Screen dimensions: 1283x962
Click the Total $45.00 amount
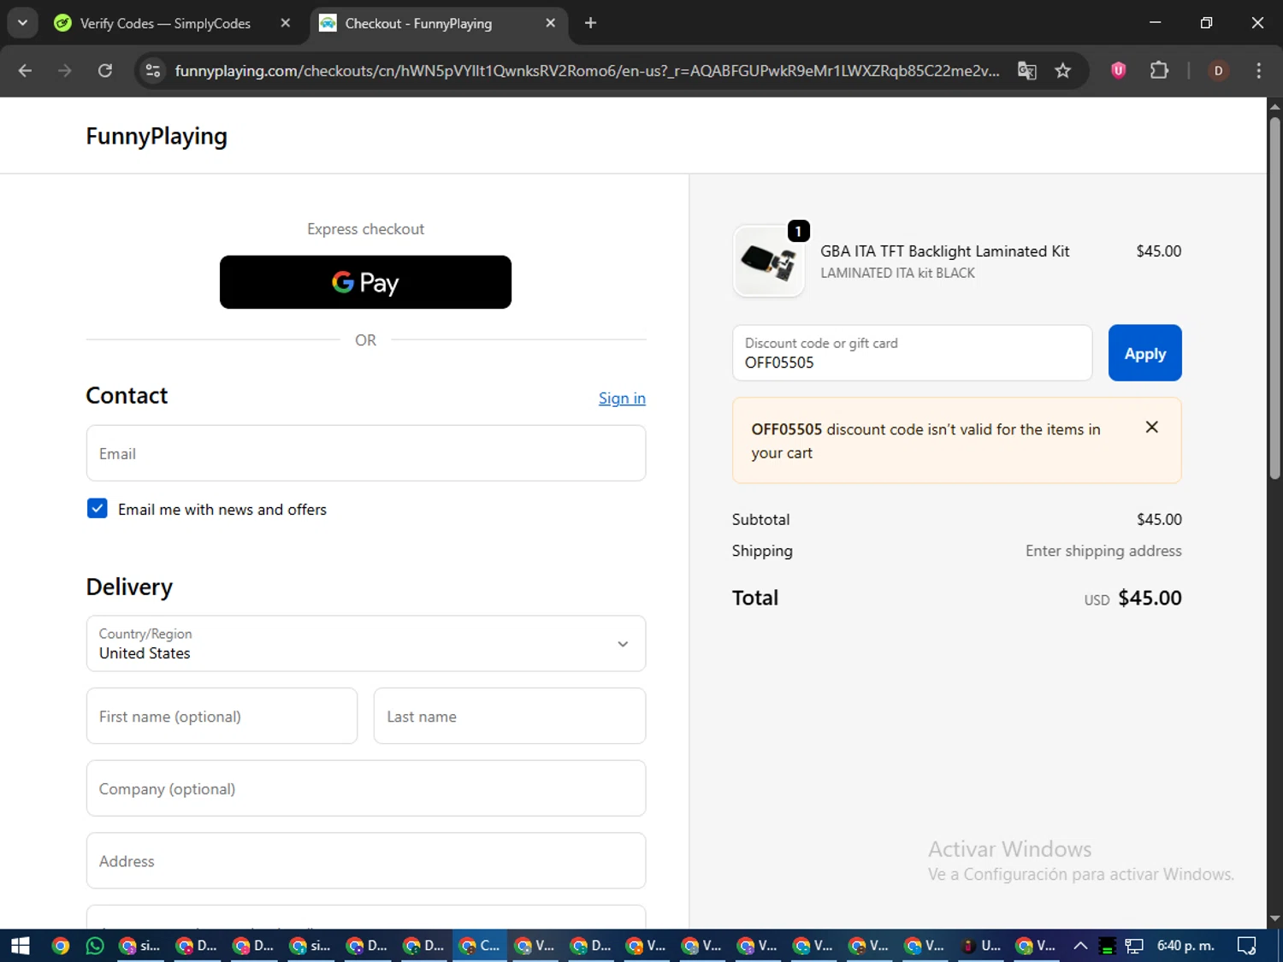tap(1150, 598)
